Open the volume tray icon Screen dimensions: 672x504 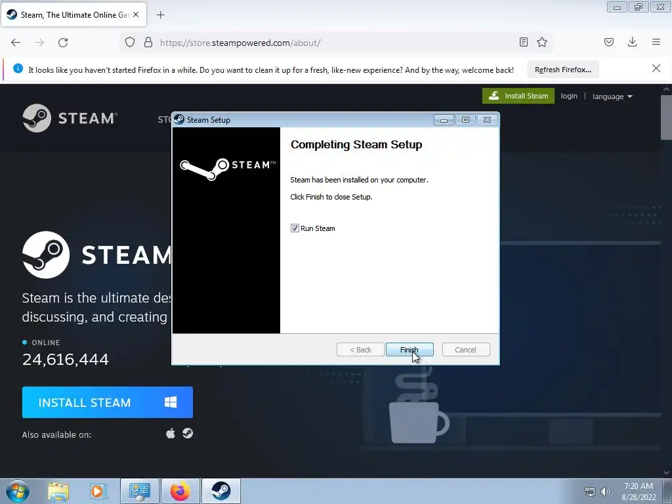[x=606, y=492]
